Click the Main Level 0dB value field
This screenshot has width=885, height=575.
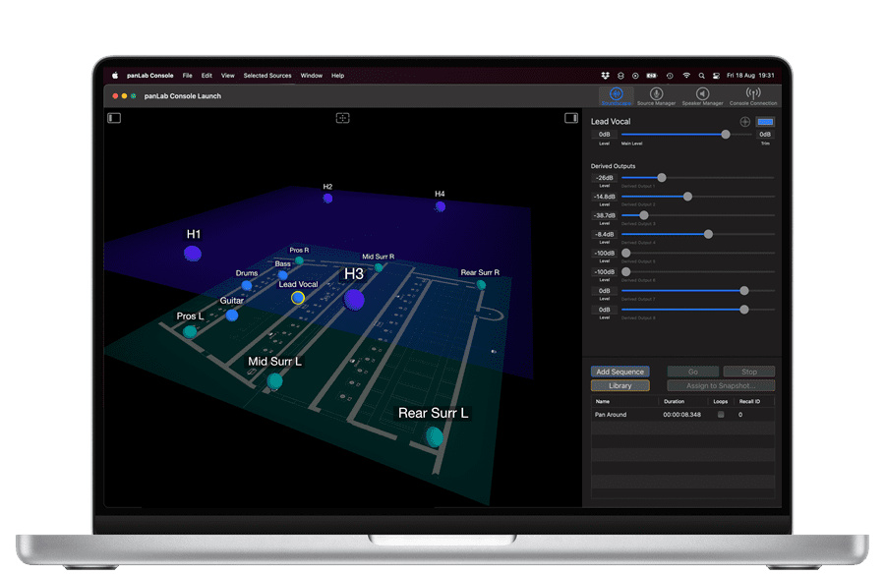click(x=604, y=135)
